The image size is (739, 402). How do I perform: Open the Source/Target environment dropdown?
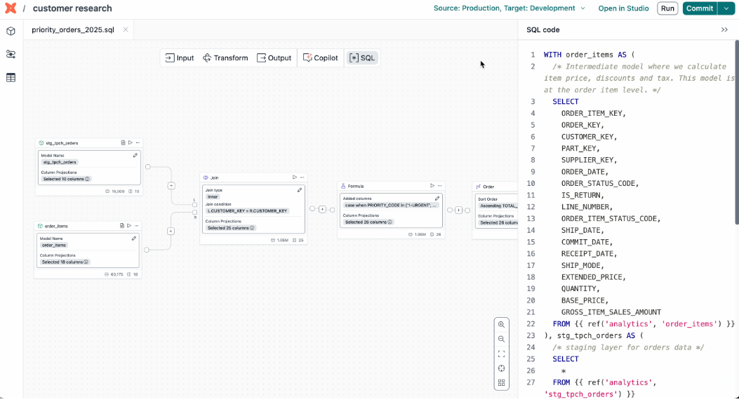509,8
